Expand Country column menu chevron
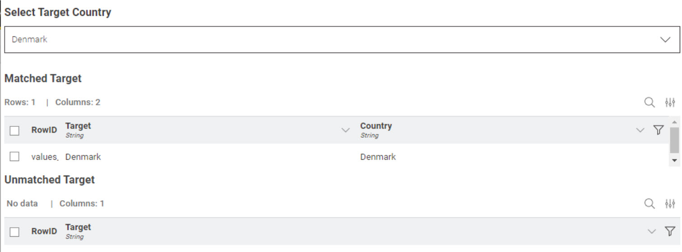 tap(640, 130)
